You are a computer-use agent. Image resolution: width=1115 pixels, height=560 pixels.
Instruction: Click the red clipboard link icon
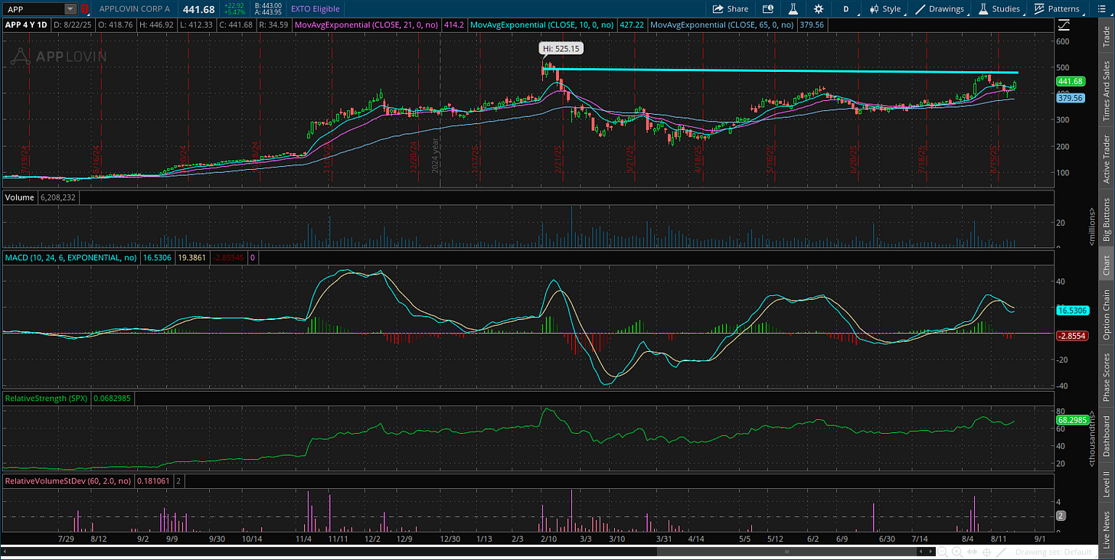pos(85,9)
